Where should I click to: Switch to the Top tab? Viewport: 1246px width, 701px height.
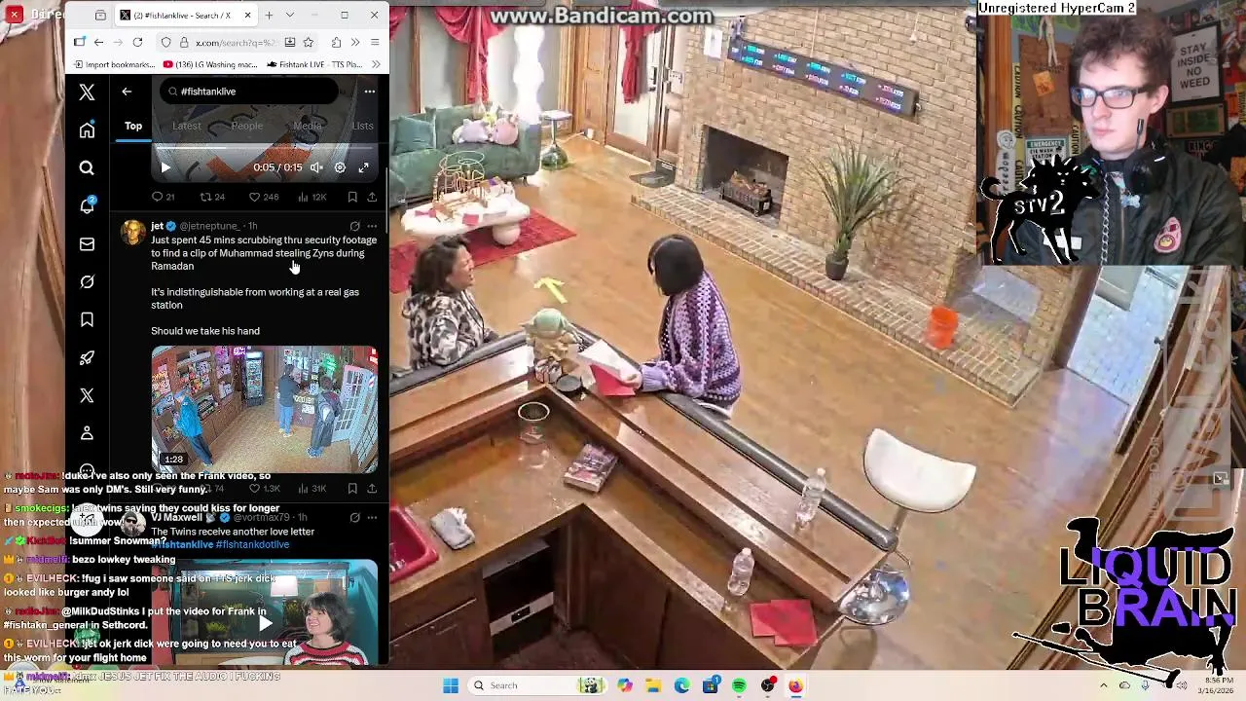[x=133, y=126]
